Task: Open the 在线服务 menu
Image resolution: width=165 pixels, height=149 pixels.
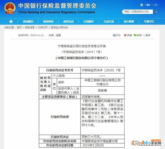Action: tap(88, 22)
